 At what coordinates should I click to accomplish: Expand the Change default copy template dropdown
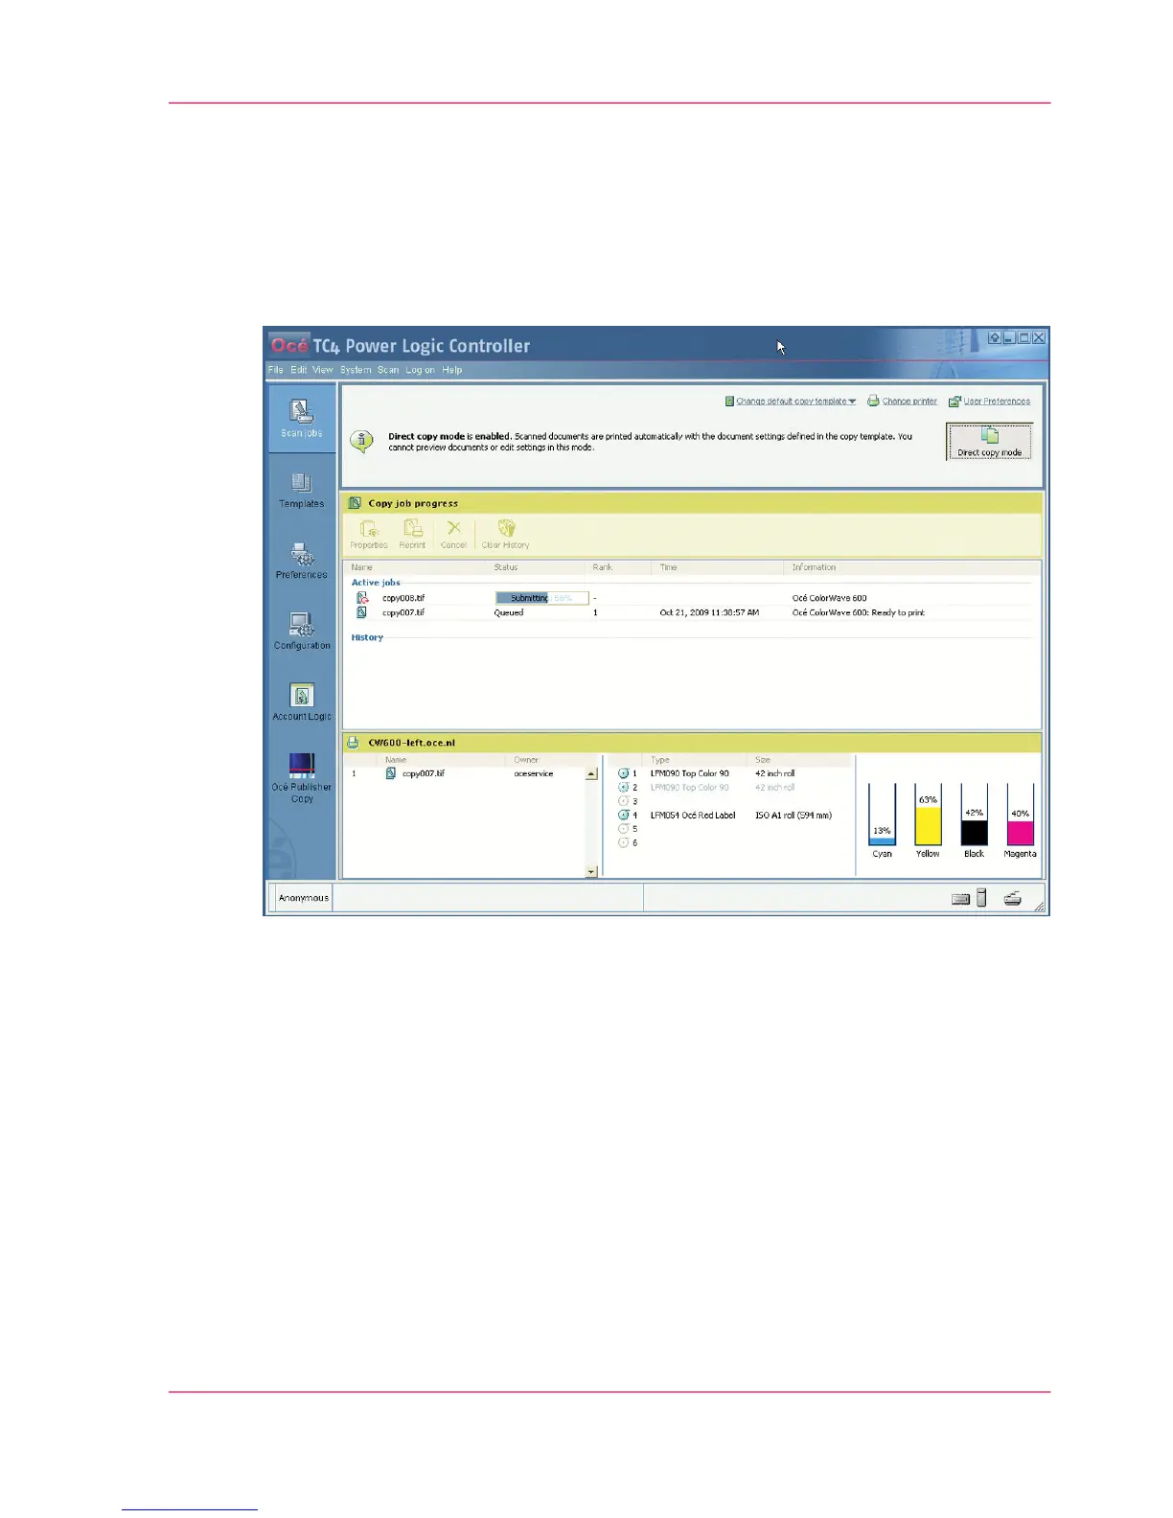tap(791, 402)
